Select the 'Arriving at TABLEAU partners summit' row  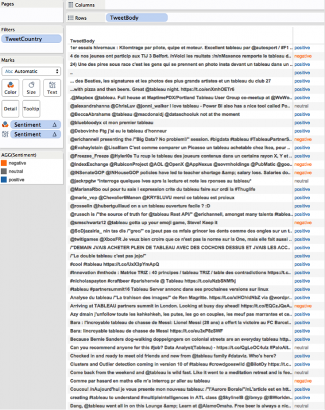click(181, 306)
